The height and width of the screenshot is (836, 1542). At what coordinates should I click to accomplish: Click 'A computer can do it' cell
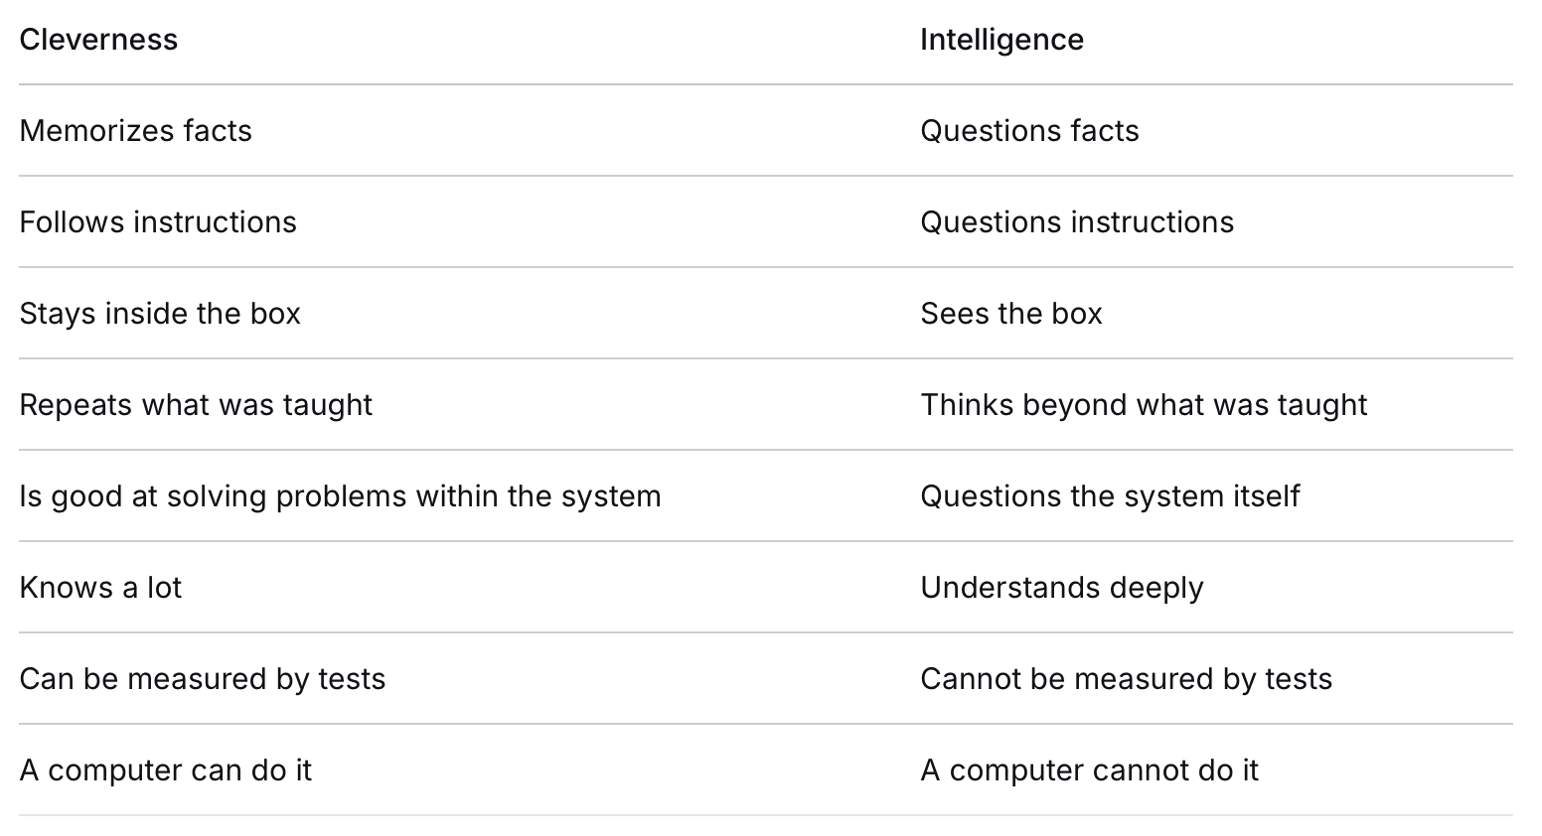click(x=166, y=770)
